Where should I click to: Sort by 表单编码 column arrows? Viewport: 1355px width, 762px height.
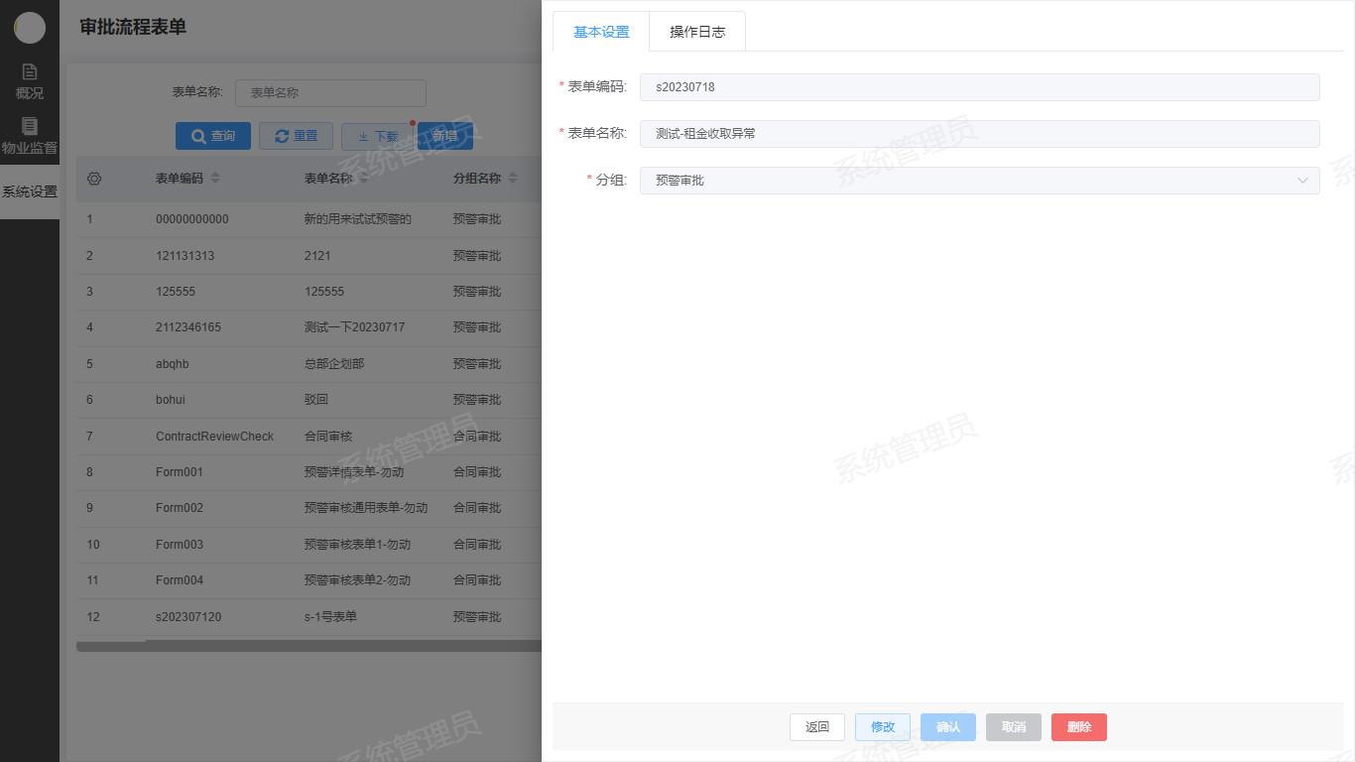pyautogui.click(x=215, y=179)
